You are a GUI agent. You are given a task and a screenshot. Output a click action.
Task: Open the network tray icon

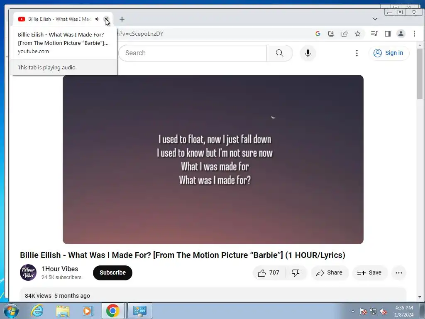(x=373, y=311)
